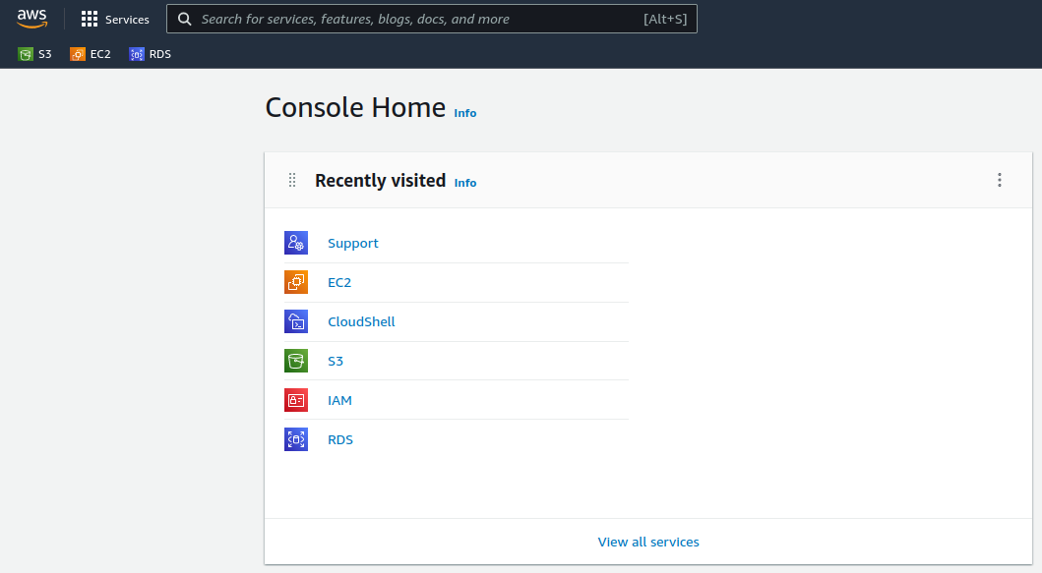The height and width of the screenshot is (573, 1042).
Task: Click the orange EC2 icon in Recently visited
Action: click(296, 282)
